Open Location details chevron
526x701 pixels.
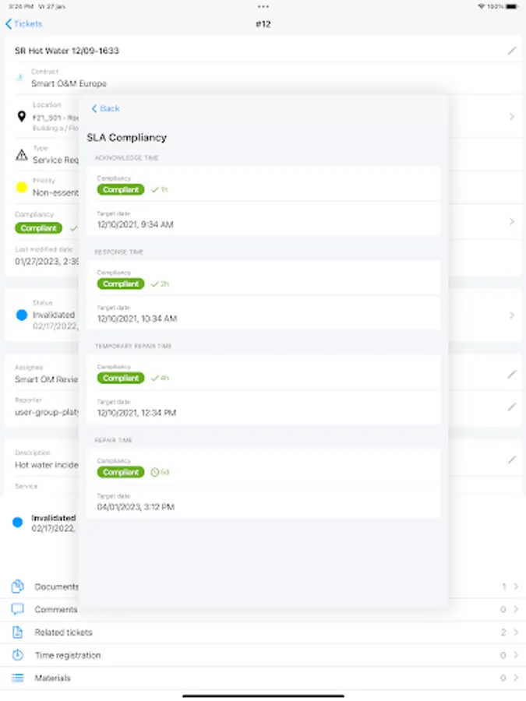coord(512,117)
